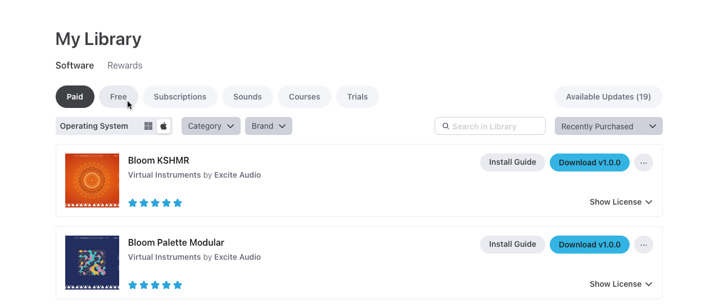This screenshot has width=719, height=307.
Task: Switch to the Free software filter
Action: point(119,97)
